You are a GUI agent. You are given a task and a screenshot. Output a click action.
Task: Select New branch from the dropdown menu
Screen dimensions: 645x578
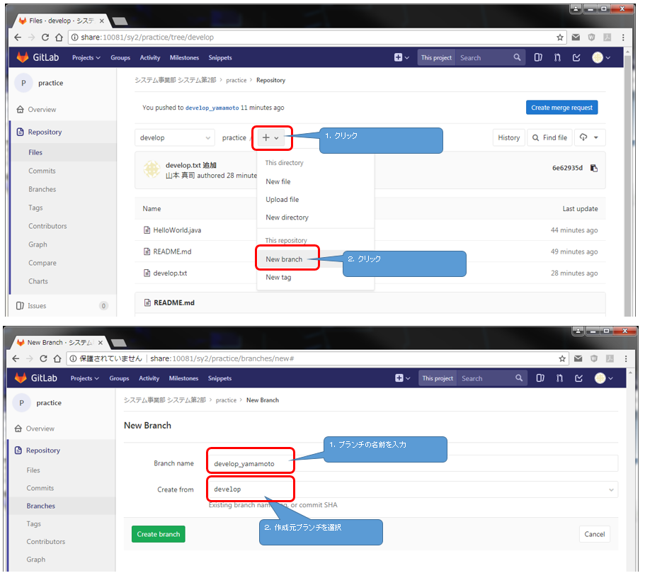coord(284,259)
